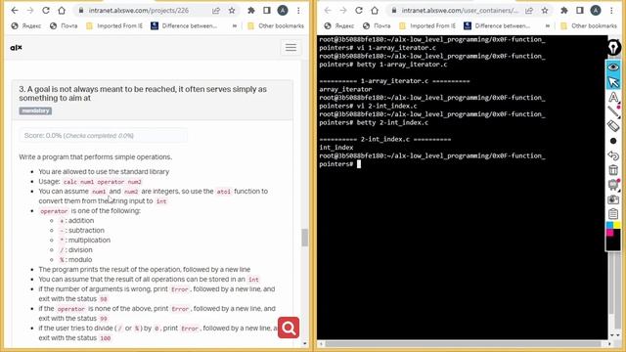
Task: Click the 'atoi' code word
Action: [224, 192]
